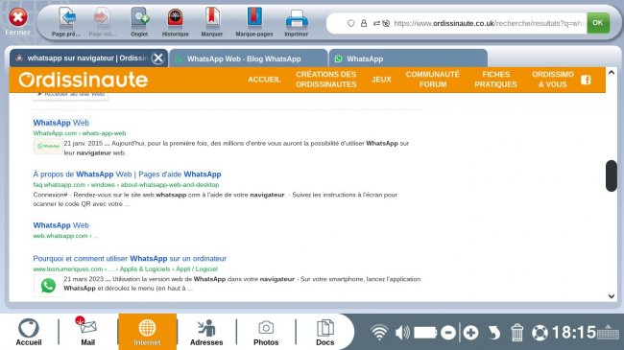Open Ordissimo & Vous menu
The height and width of the screenshot is (350, 624).
click(553, 80)
